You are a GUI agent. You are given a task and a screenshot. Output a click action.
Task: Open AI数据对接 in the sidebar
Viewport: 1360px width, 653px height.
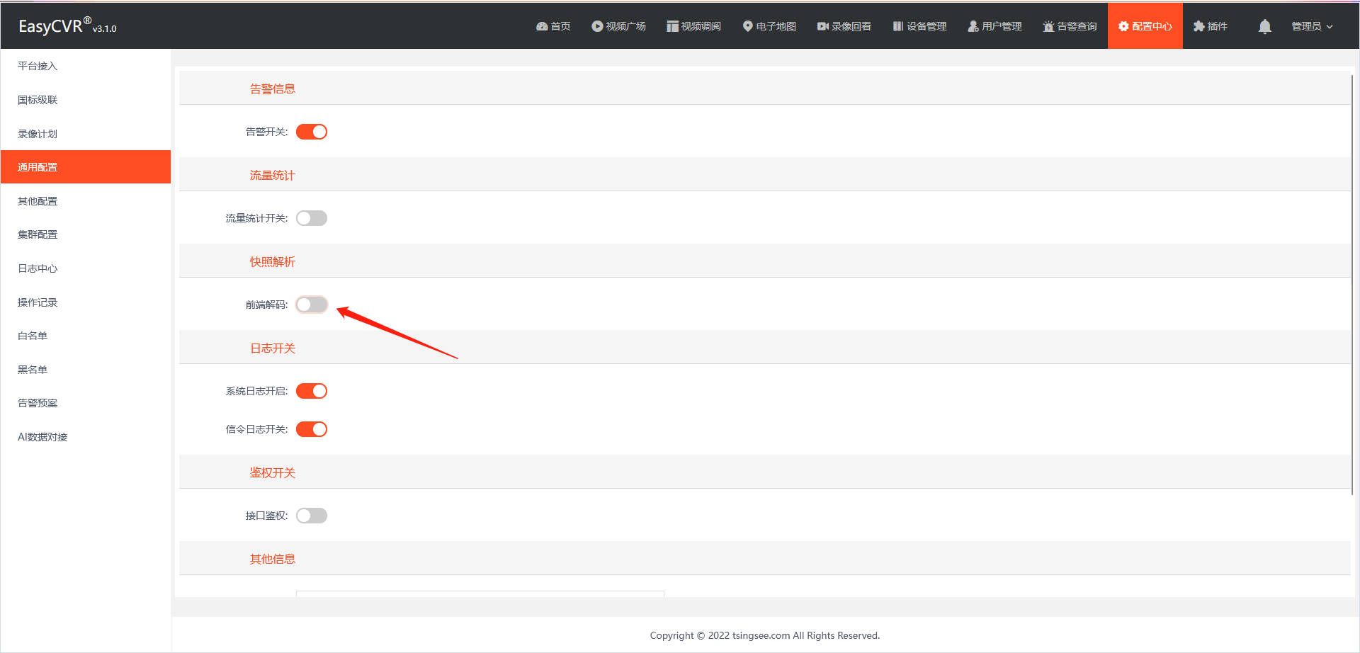tap(86, 437)
